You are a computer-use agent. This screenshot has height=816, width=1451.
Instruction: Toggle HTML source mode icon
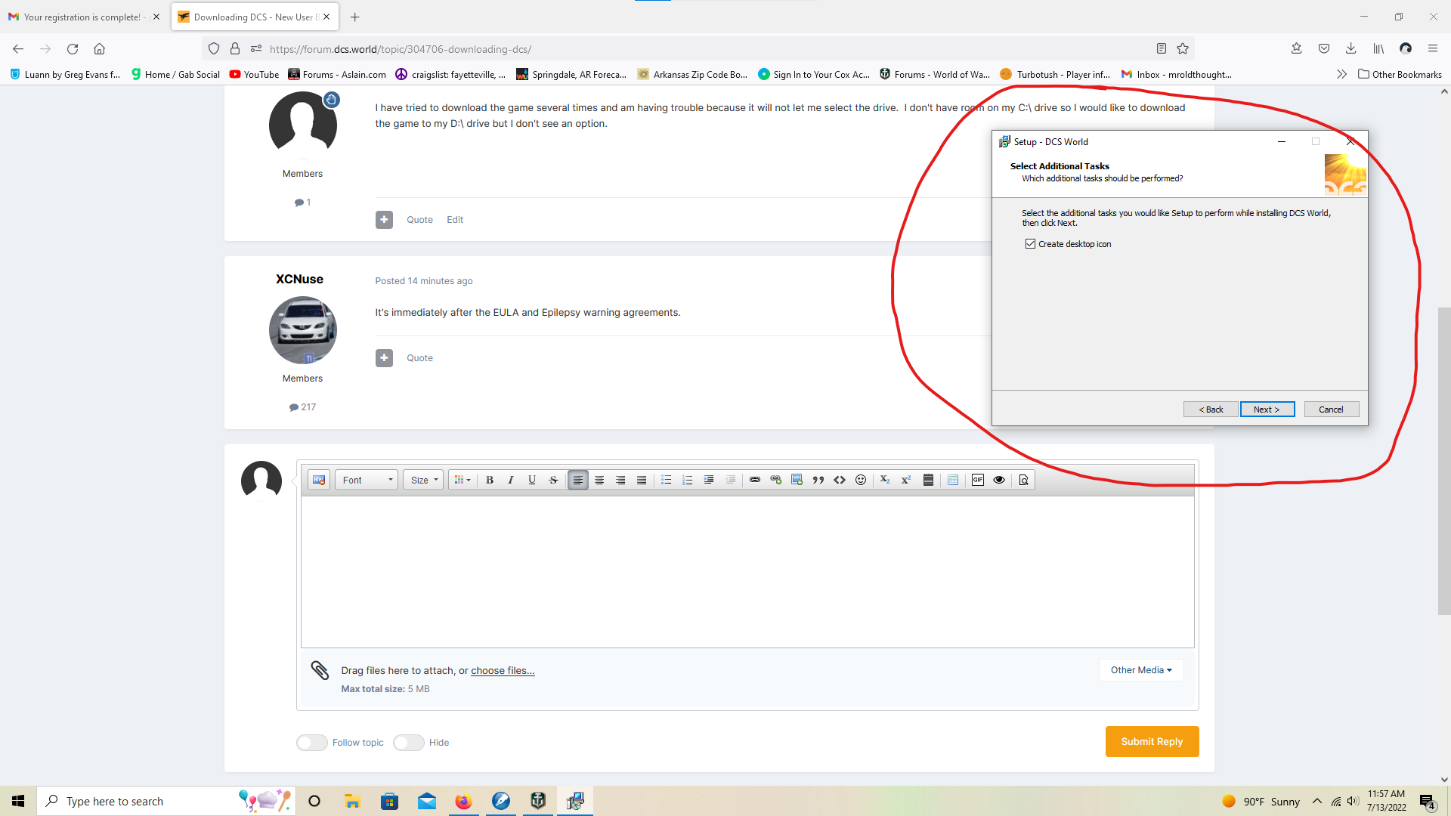[x=319, y=480]
